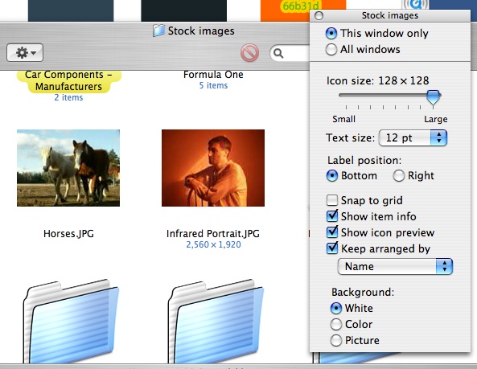
Task: Click the 66b31d color label on orange swatch
Action: 301,6
